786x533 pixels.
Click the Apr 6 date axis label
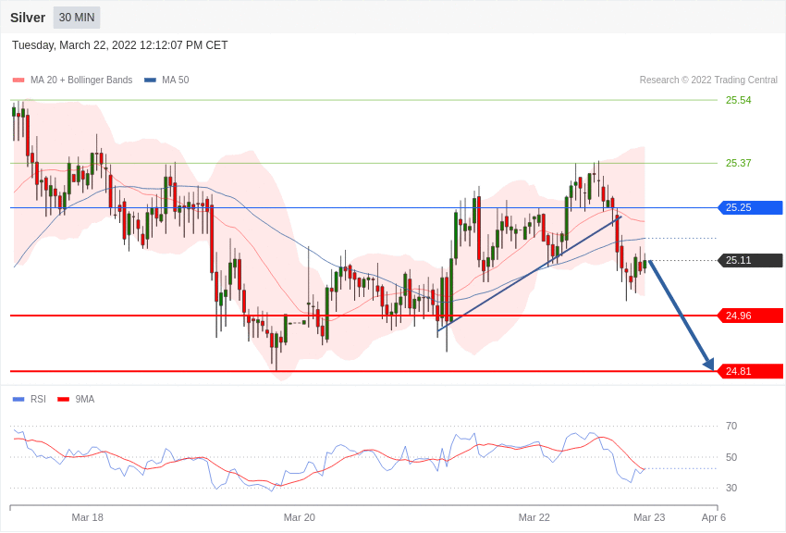713,517
